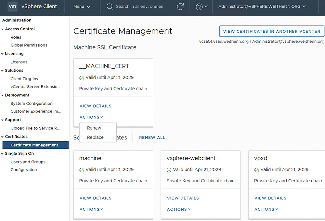The width and height of the screenshot is (325, 221).
Task: Open the help question mark icon
Action: [x=199, y=6]
